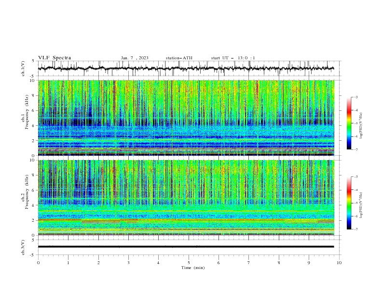Click the red 2 kHz line in ch.2 spectrogram
The width and height of the screenshot is (382, 295).
186,220
